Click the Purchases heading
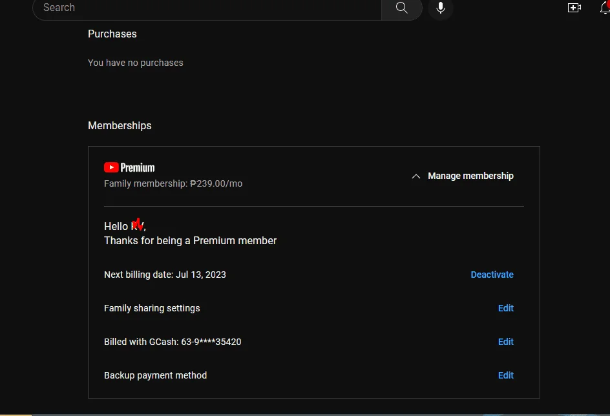Viewport: 610px width, 416px height. pos(112,34)
